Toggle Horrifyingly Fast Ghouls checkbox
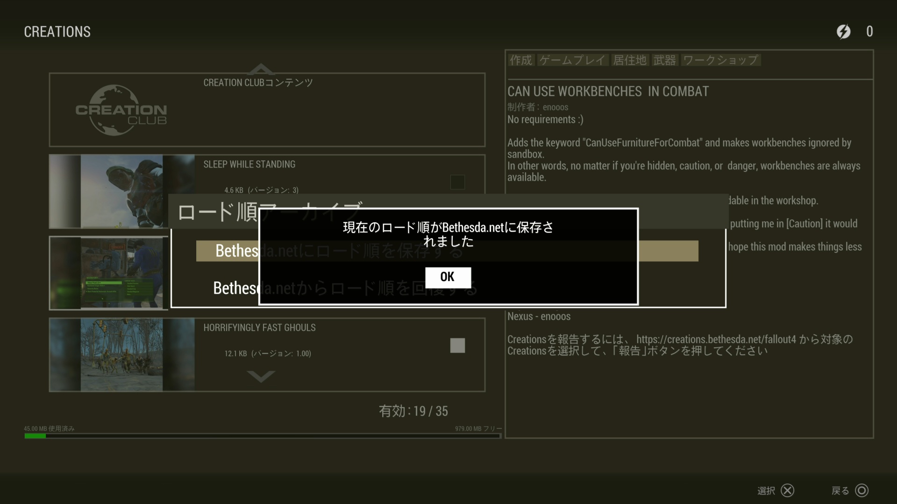Viewport: 897px width, 504px height. tap(457, 345)
